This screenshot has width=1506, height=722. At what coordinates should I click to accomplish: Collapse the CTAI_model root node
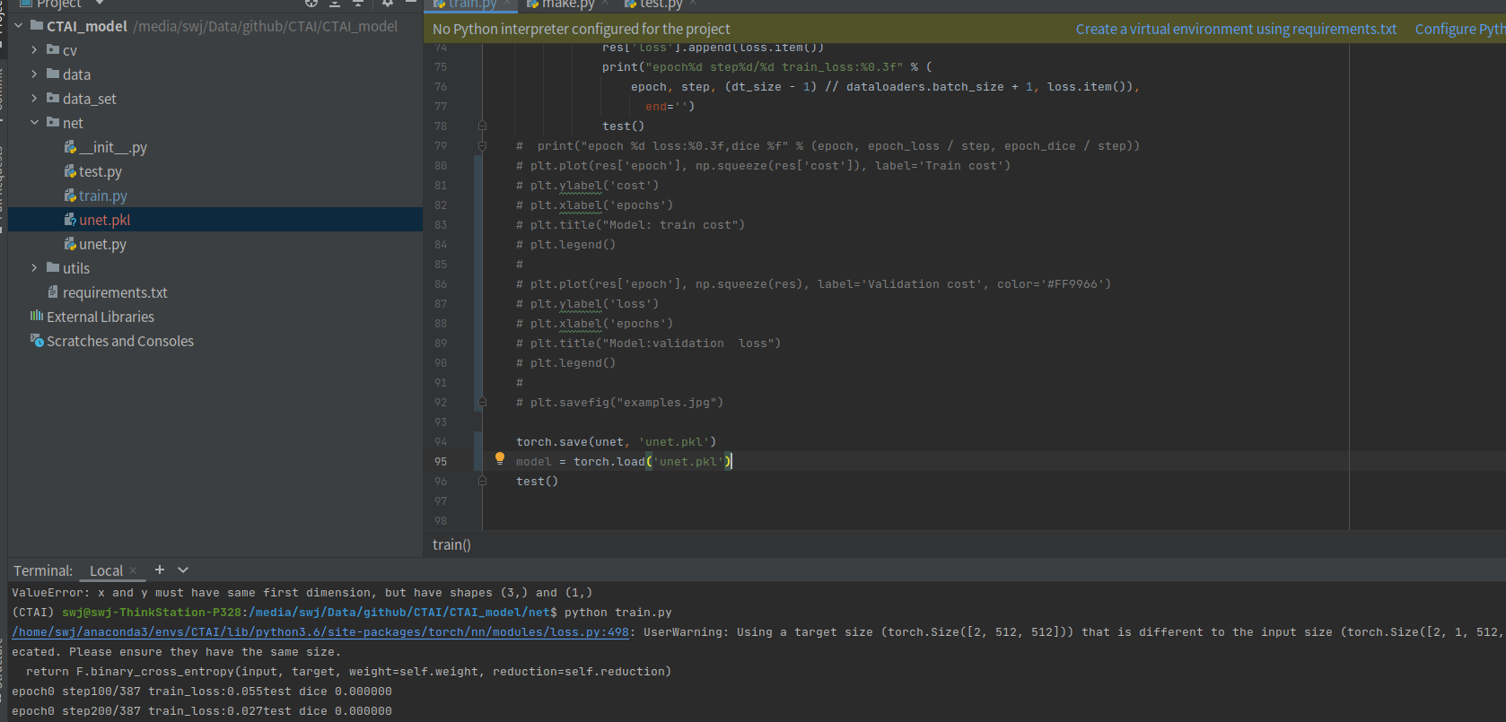[18, 26]
